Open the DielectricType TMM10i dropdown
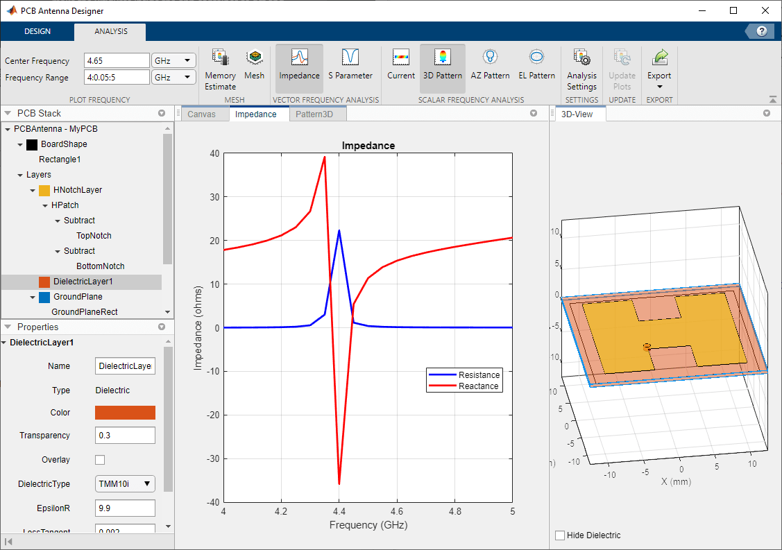Screen dimensions: 782x550 125,483
